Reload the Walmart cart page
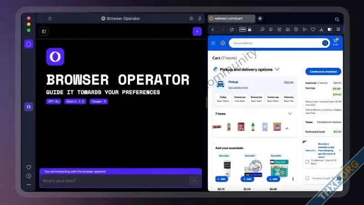Screen dimensions: 364x205 point(232,30)
